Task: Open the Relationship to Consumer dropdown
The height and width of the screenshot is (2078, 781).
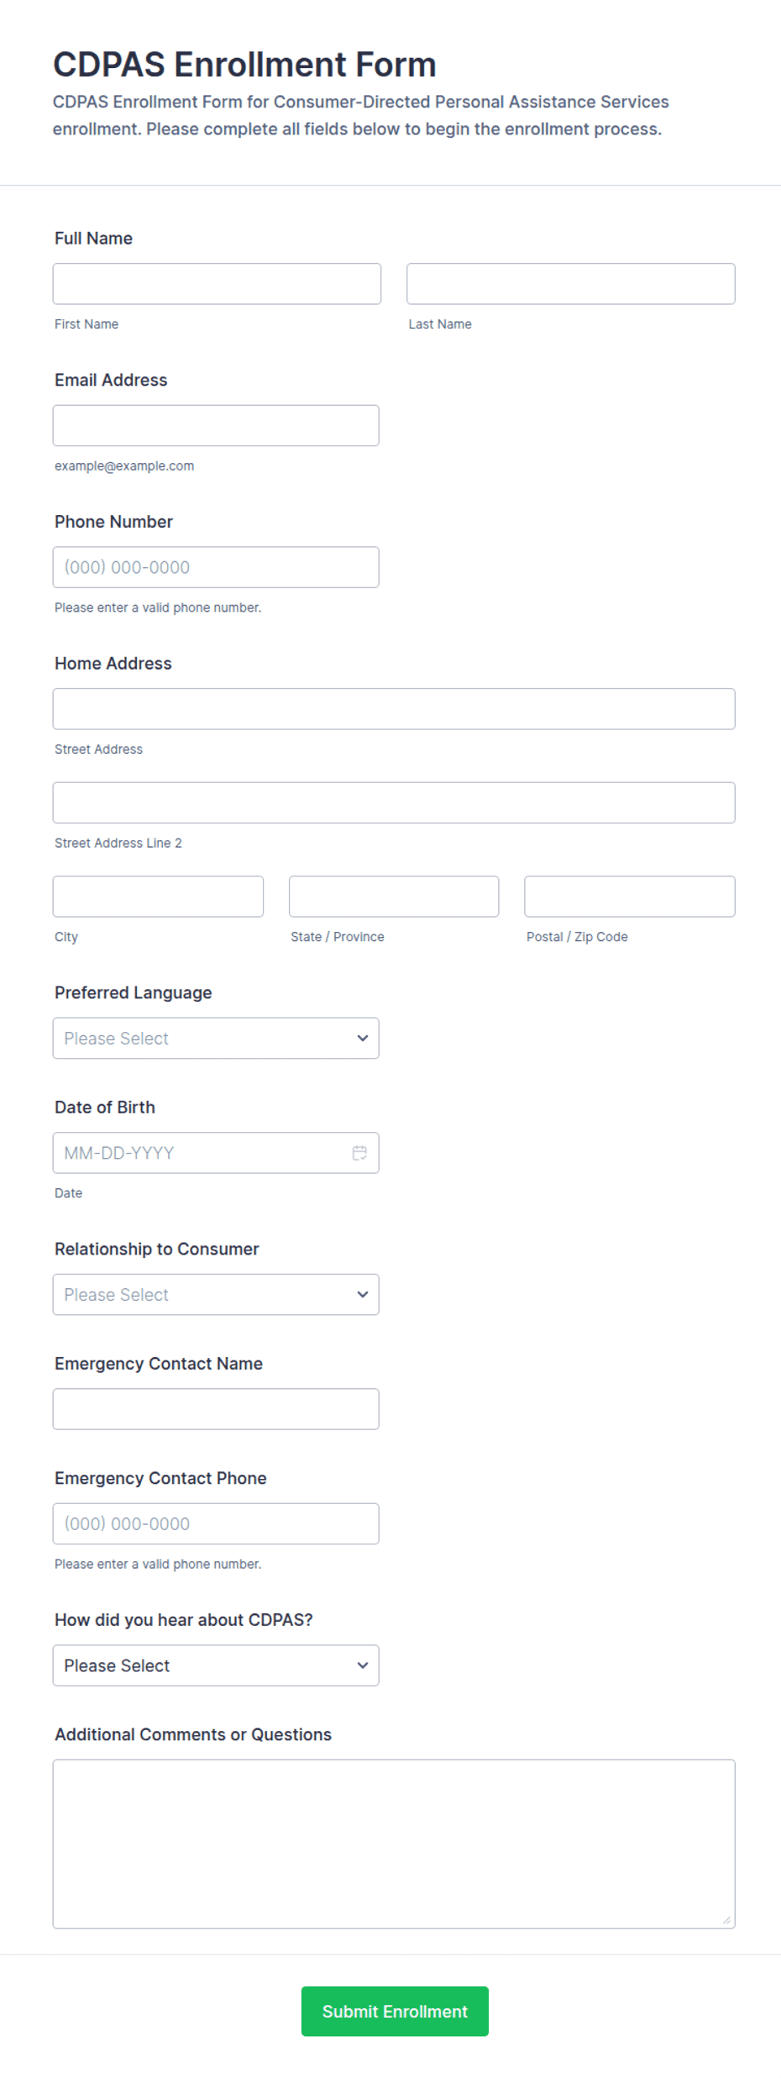Action: pyautogui.click(x=216, y=1295)
